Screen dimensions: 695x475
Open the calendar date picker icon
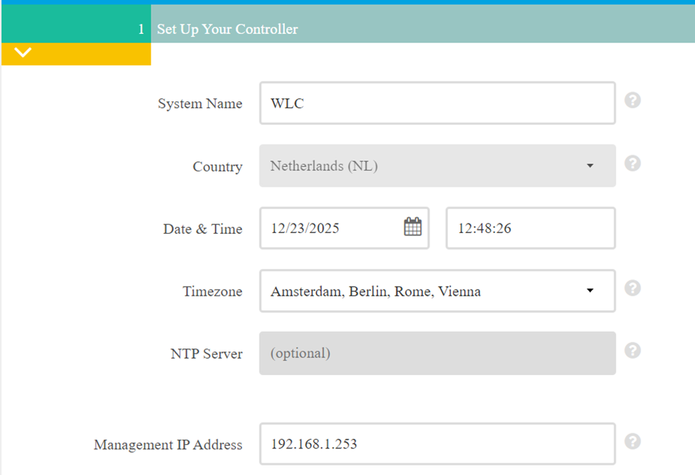413,227
